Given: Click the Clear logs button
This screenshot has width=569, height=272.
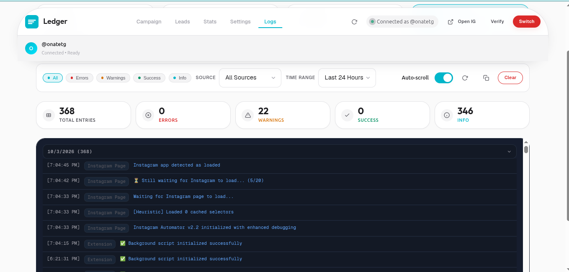Looking at the screenshot, I should coord(510,78).
